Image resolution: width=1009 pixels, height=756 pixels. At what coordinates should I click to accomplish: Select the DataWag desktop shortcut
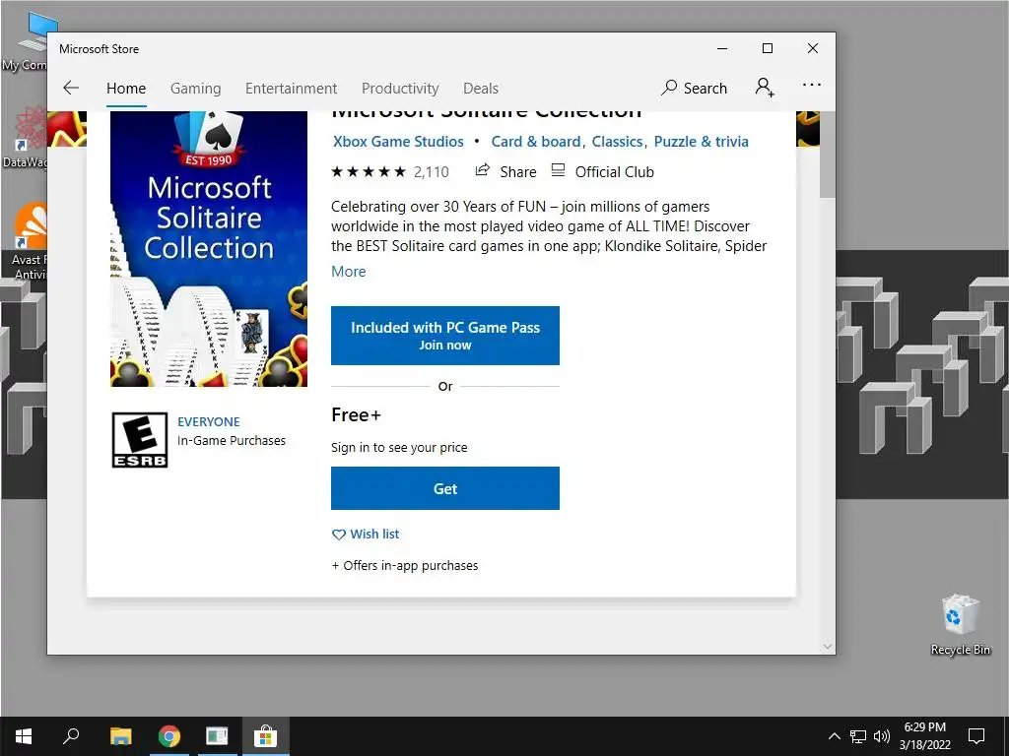tap(26, 138)
